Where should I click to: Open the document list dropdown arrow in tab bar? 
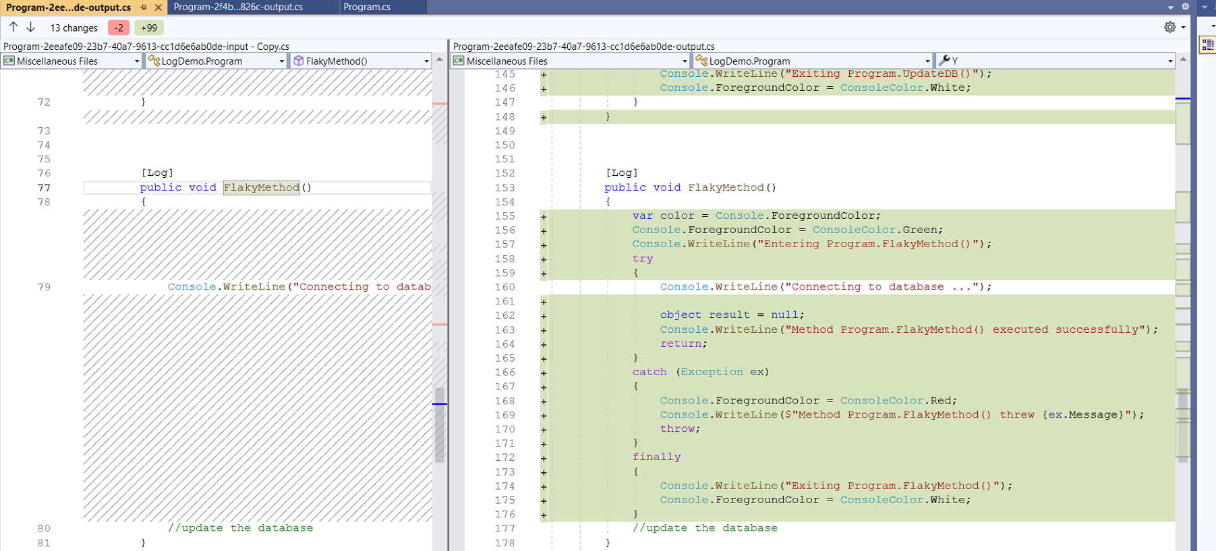pyautogui.click(x=1171, y=7)
